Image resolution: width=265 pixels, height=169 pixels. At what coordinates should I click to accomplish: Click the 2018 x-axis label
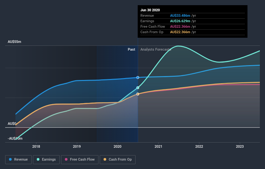pyautogui.click(x=36, y=146)
